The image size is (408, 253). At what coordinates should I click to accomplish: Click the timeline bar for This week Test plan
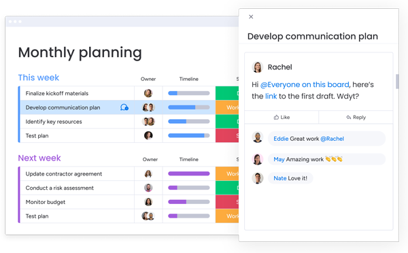pos(188,135)
